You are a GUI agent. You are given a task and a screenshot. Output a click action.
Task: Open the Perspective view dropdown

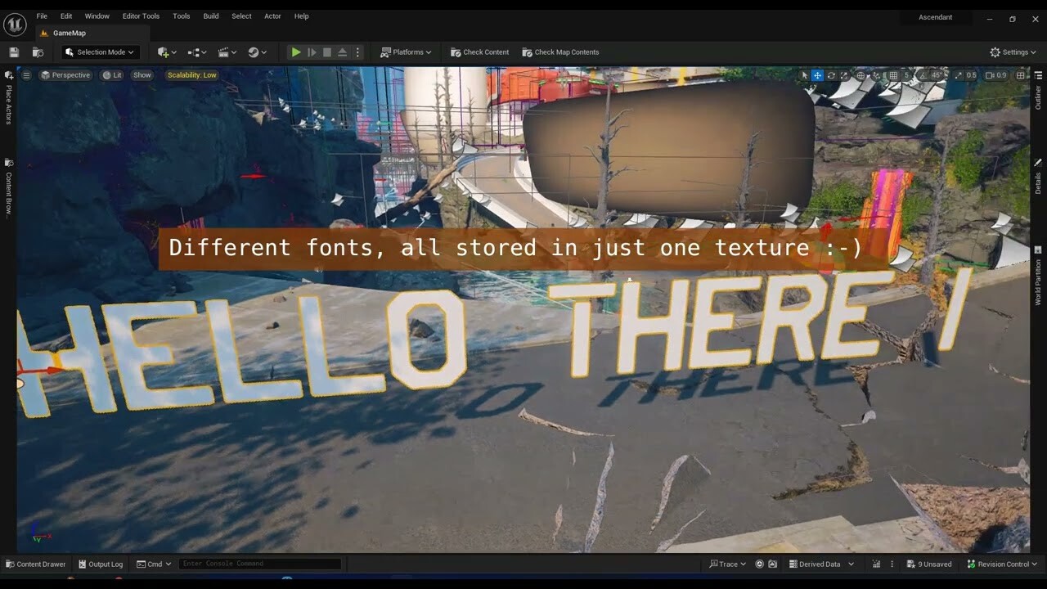point(65,74)
